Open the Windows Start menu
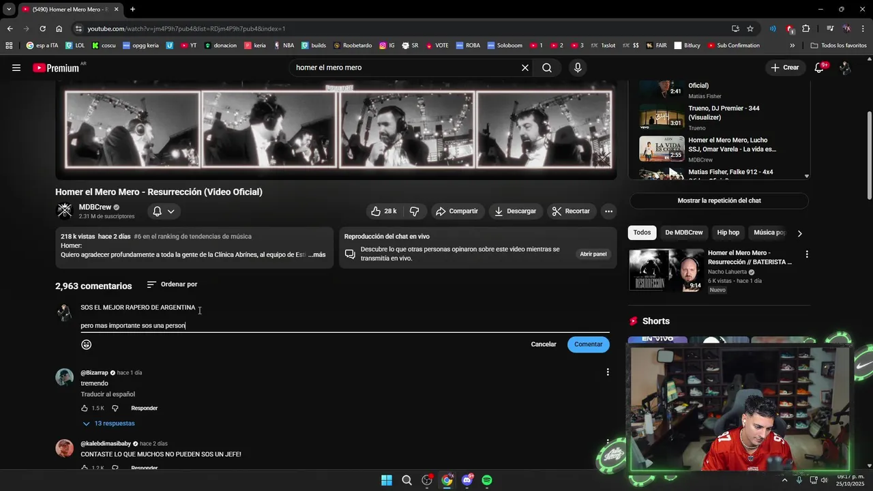The width and height of the screenshot is (873, 491). [x=387, y=480]
